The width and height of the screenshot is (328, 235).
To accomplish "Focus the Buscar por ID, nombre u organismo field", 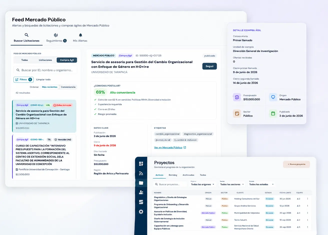I will (x=45, y=70).
